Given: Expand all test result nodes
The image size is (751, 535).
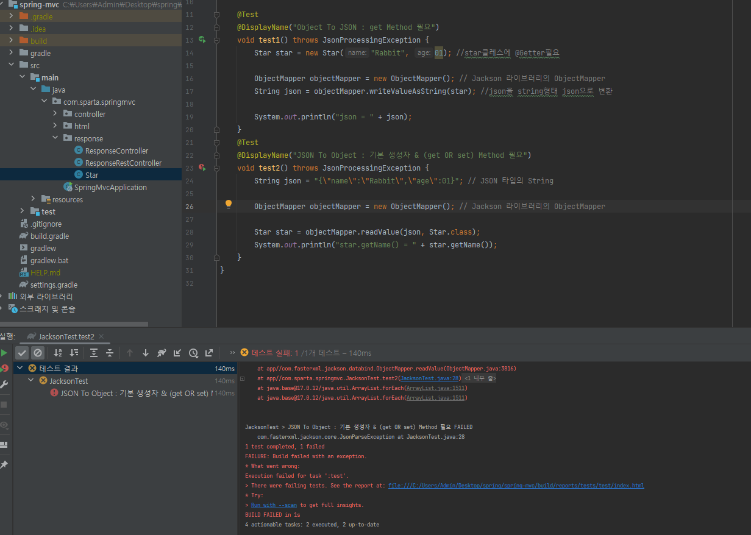Looking at the screenshot, I should (x=94, y=353).
